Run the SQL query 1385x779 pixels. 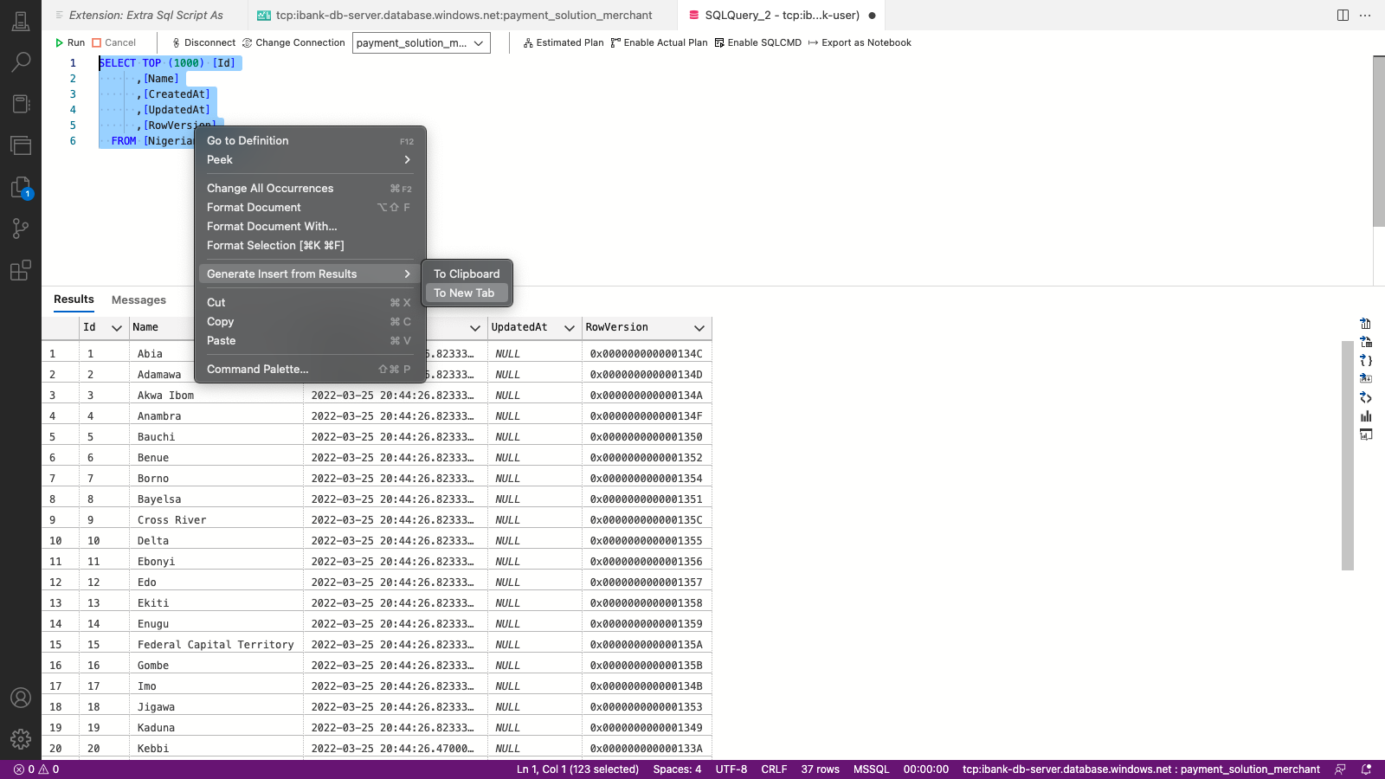[x=71, y=42]
